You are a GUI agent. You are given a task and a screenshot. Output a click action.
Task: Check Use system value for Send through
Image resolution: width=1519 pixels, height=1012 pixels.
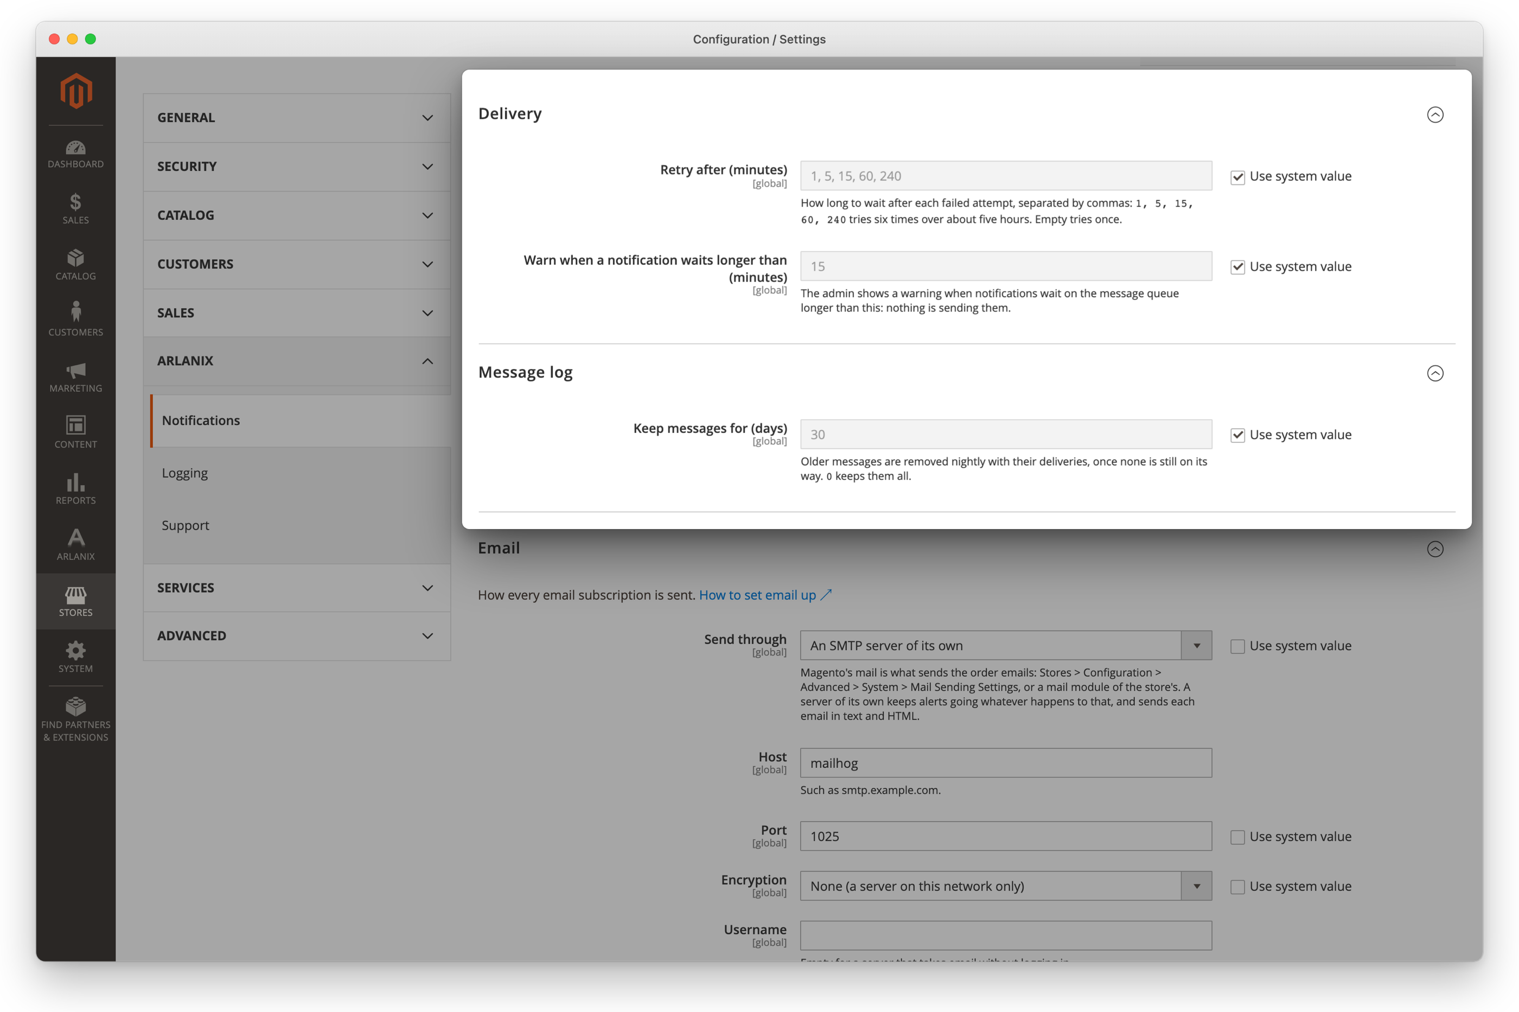click(x=1237, y=646)
